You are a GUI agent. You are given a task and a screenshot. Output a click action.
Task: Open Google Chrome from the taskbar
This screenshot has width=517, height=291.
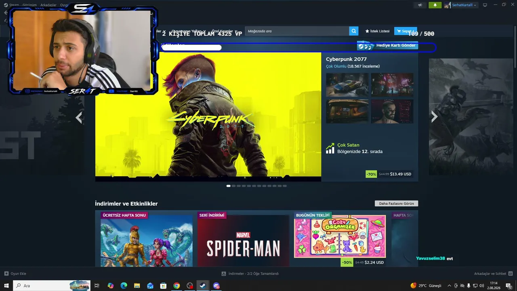click(x=177, y=286)
